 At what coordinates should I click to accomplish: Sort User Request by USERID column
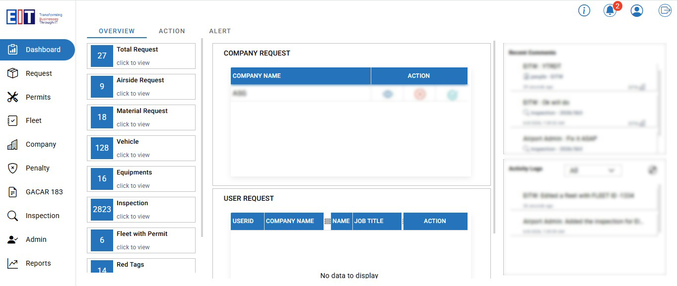(x=247, y=221)
